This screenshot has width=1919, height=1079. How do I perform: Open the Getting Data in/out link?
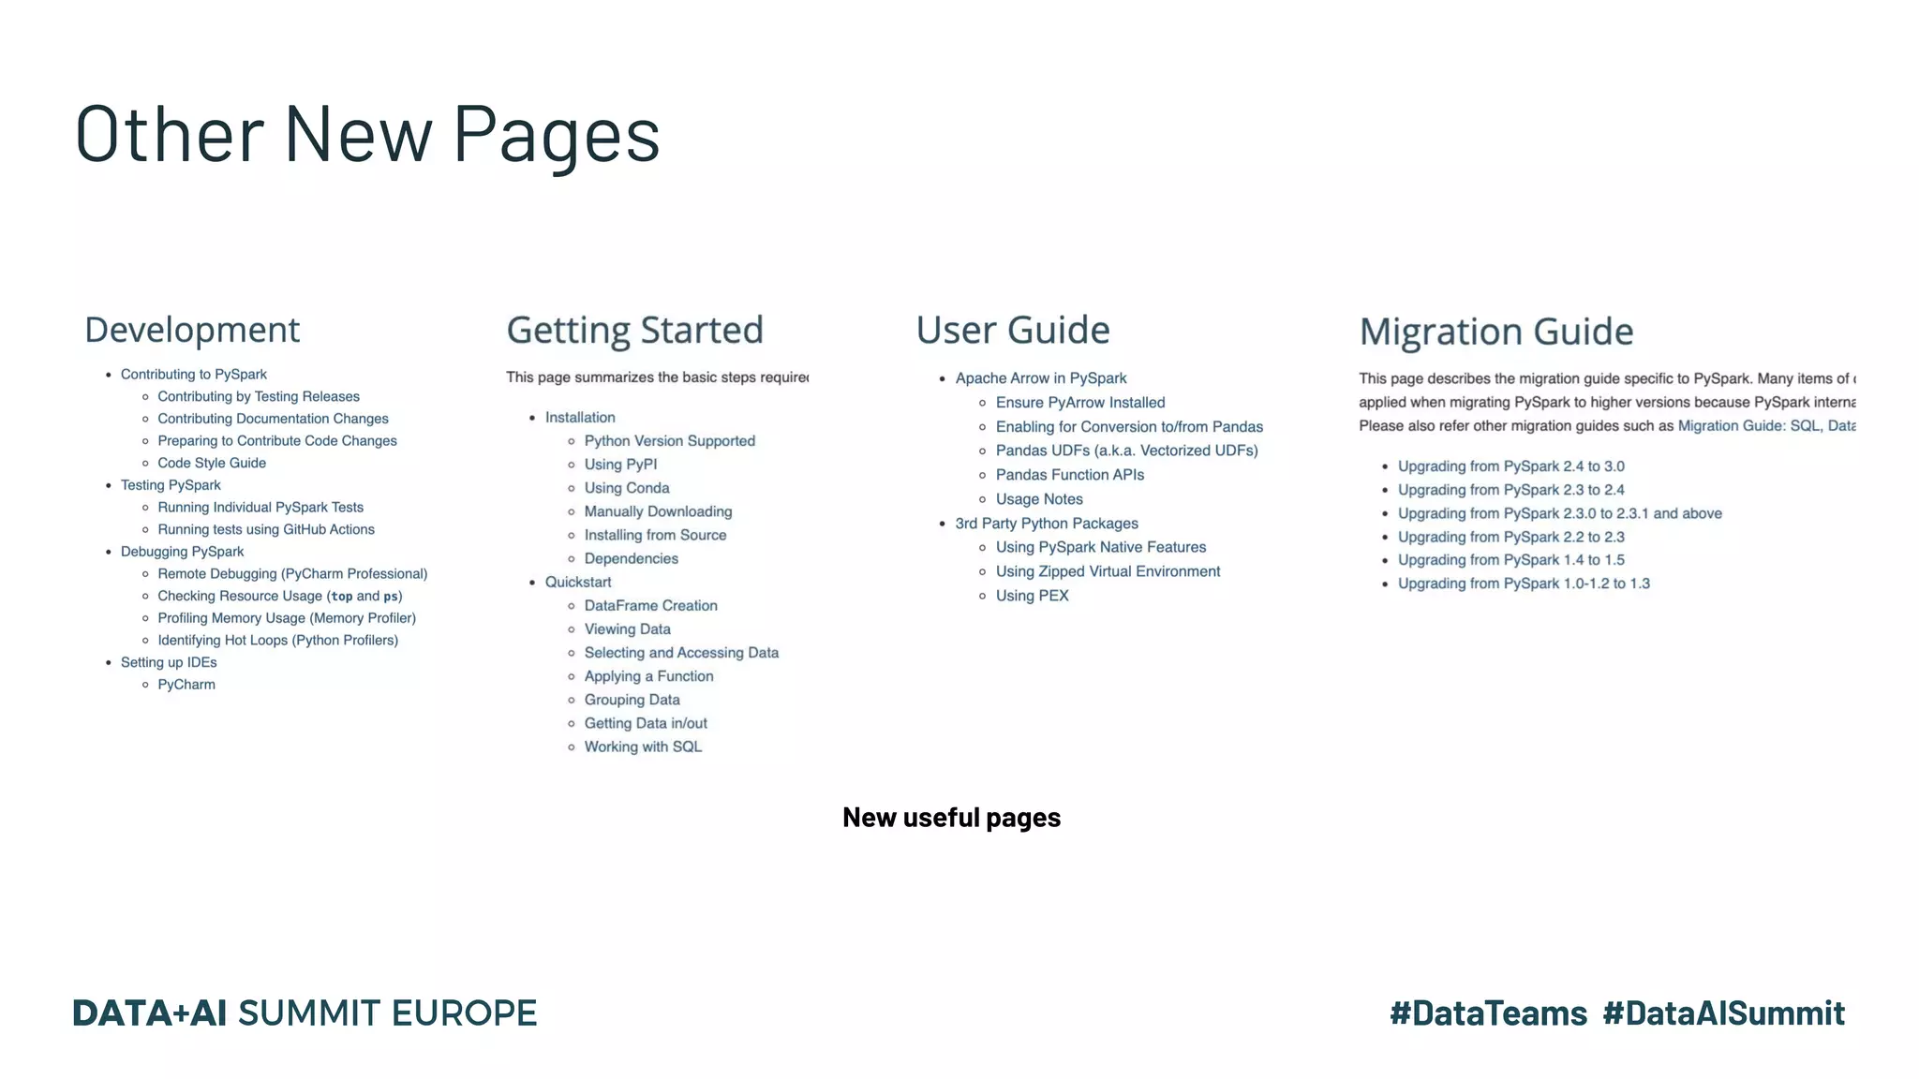tap(646, 723)
